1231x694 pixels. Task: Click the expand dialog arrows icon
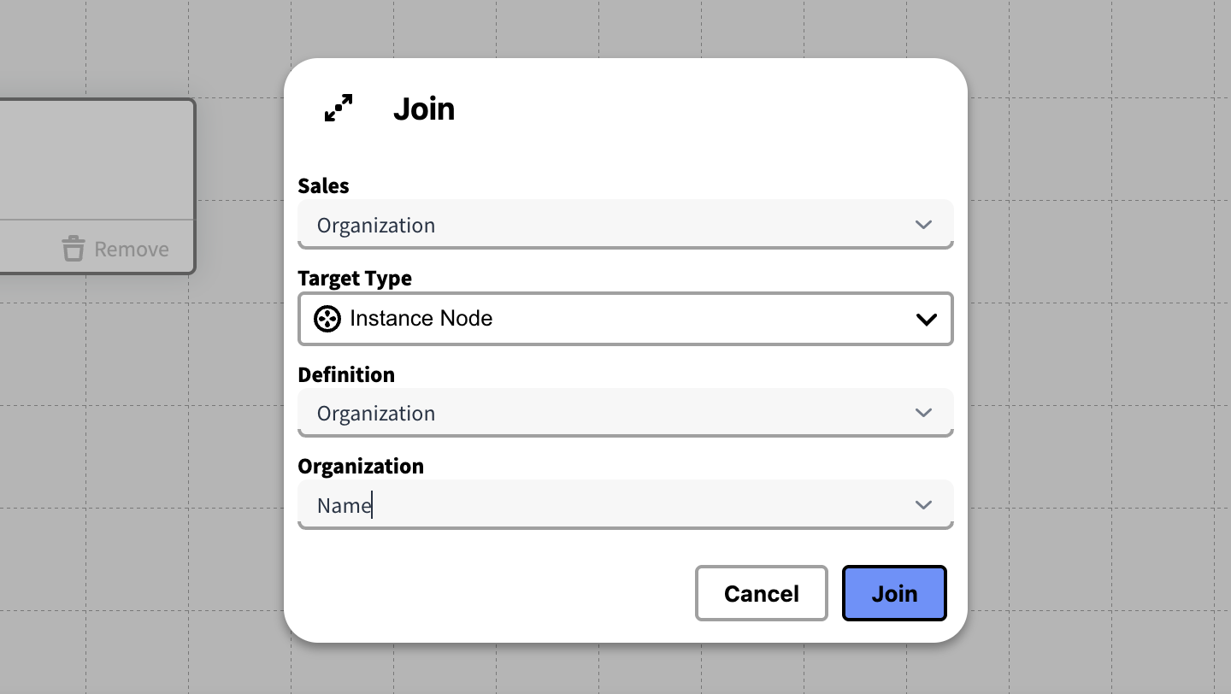pos(339,109)
